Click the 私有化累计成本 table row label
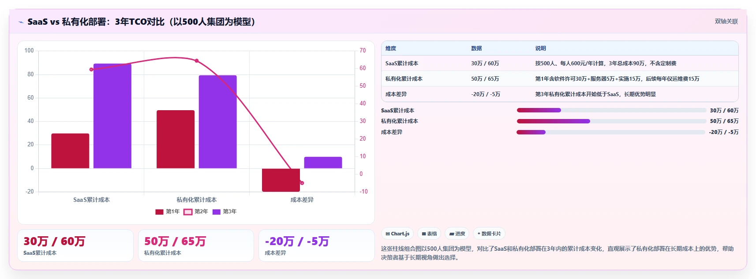The width and height of the screenshot is (756, 279). pyautogui.click(x=404, y=79)
